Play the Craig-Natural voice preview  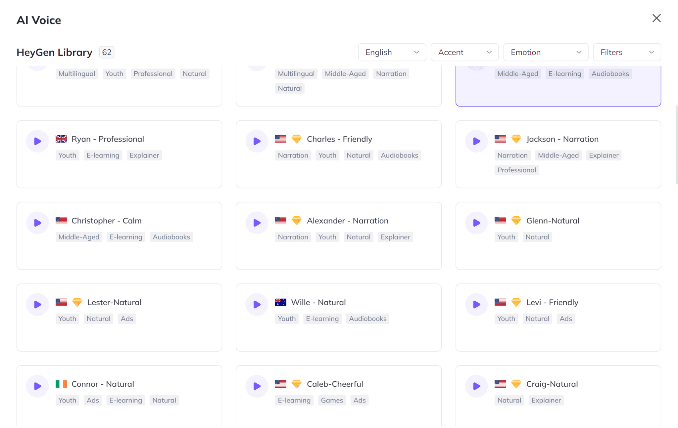[x=476, y=386]
